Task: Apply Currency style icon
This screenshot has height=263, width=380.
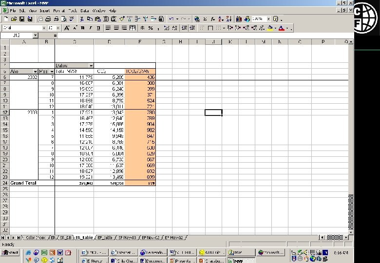Action: click(142, 28)
